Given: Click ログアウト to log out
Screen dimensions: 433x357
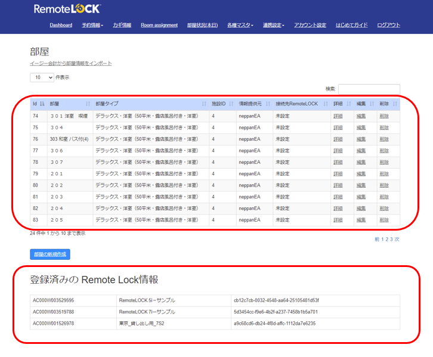Looking at the screenshot, I should click(x=388, y=25).
